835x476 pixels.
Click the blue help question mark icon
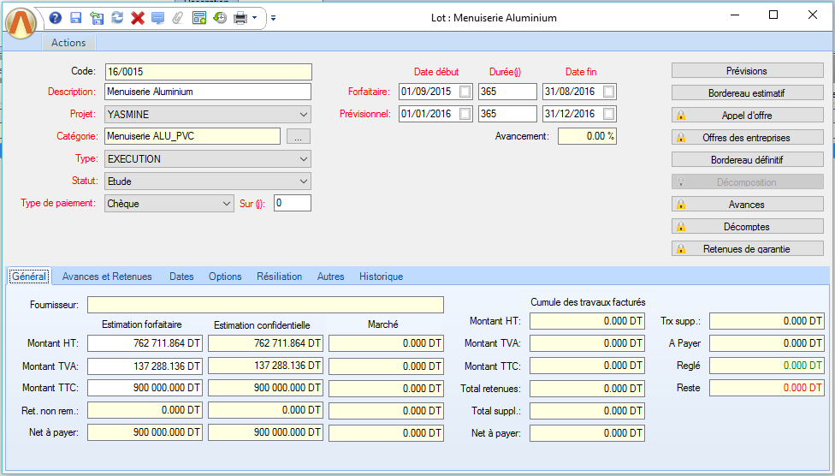tap(56, 18)
